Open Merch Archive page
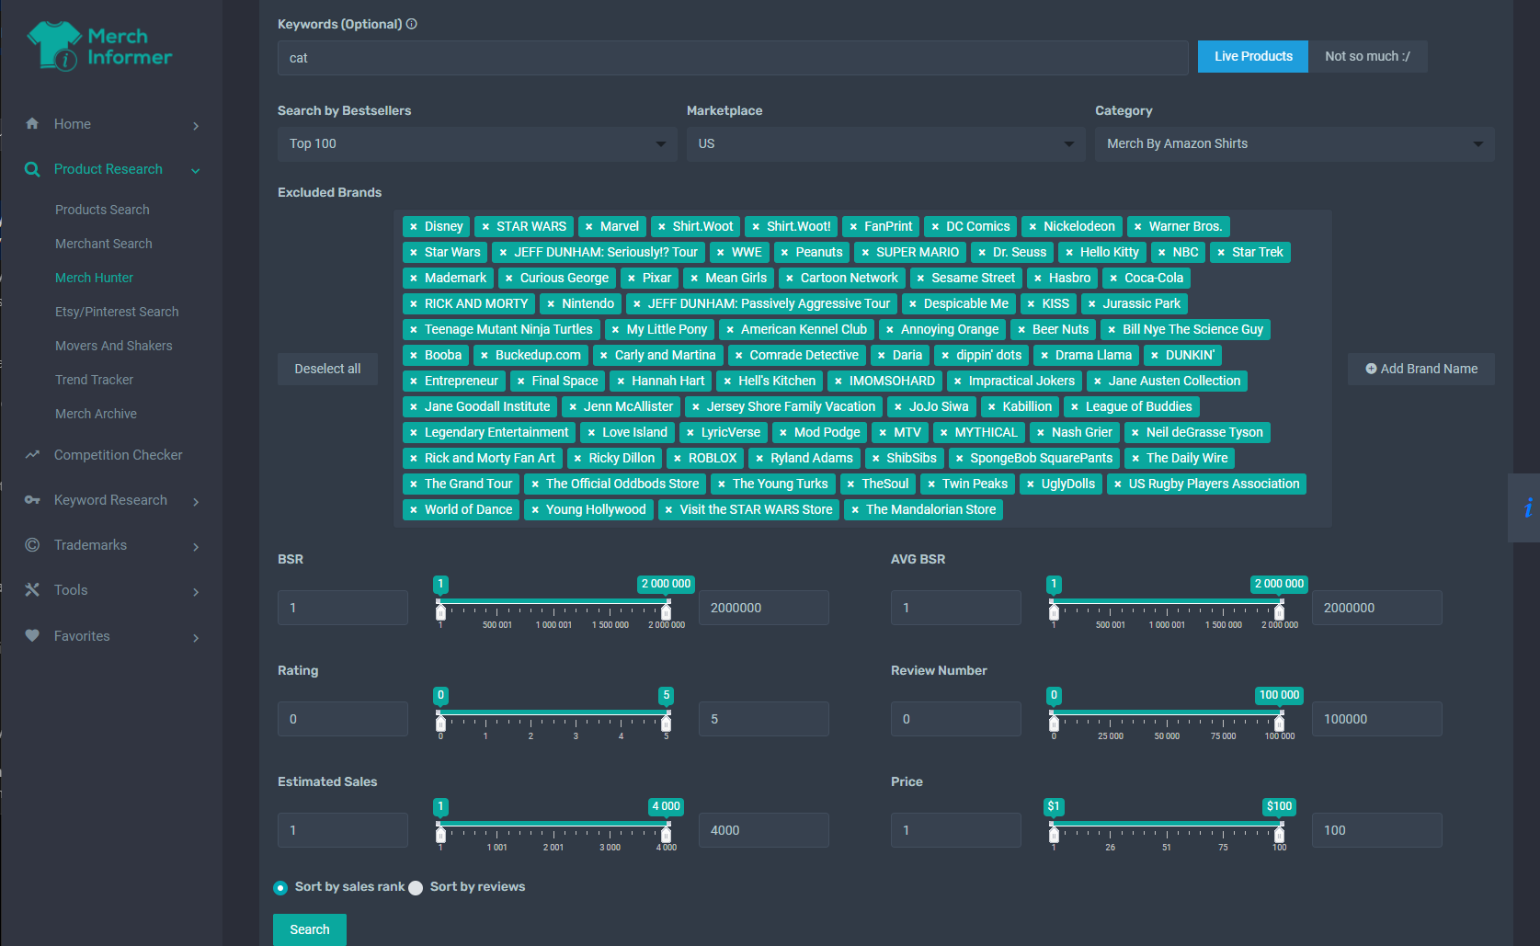 point(96,414)
